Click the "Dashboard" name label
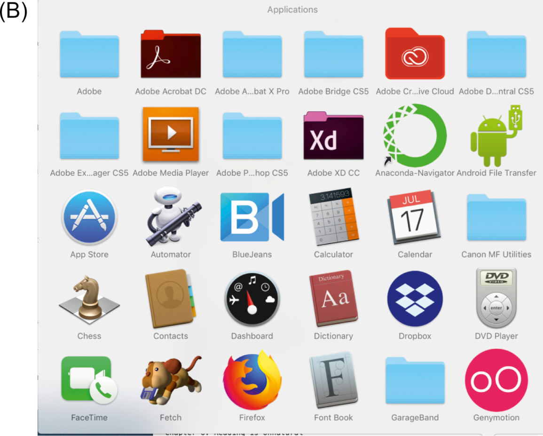This screenshot has height=436, width=543. tap(252, 336)
